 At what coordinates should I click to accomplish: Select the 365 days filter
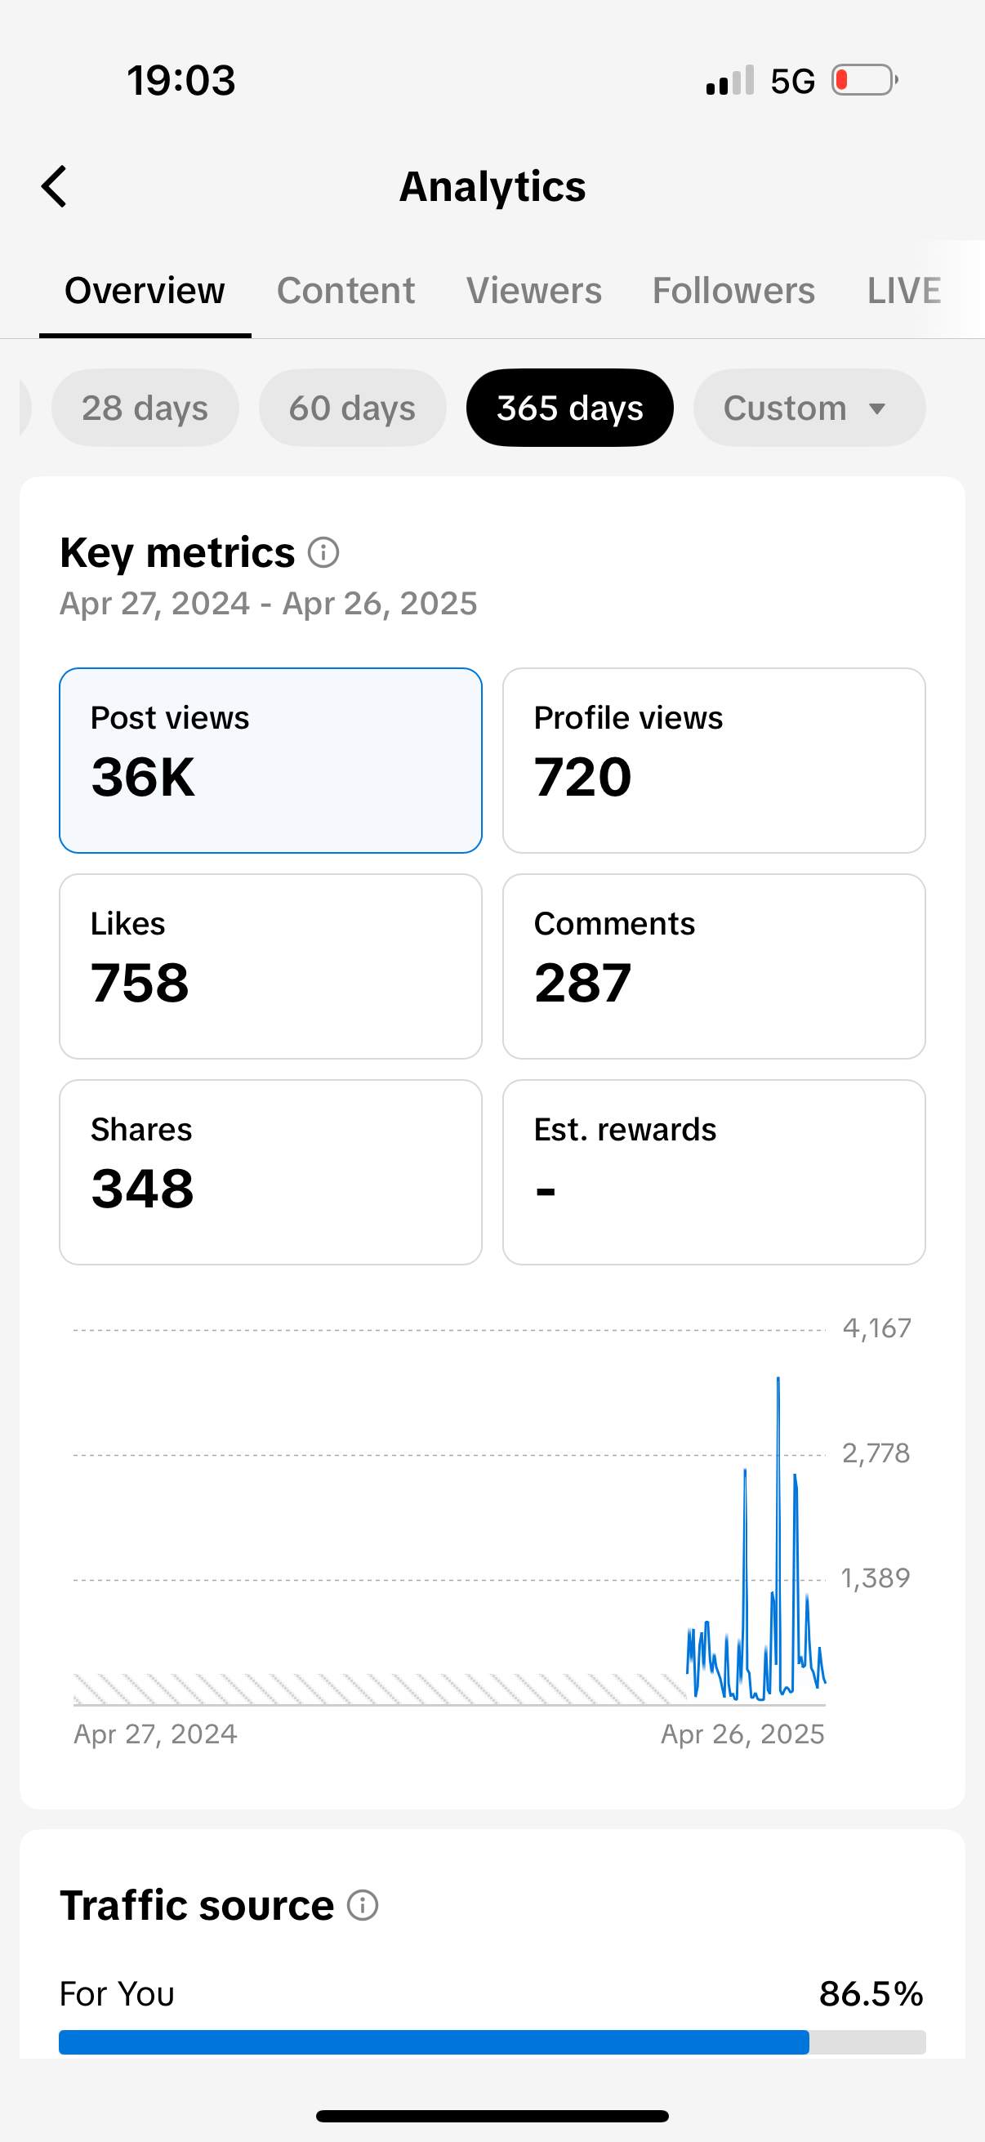pos(570,408)
